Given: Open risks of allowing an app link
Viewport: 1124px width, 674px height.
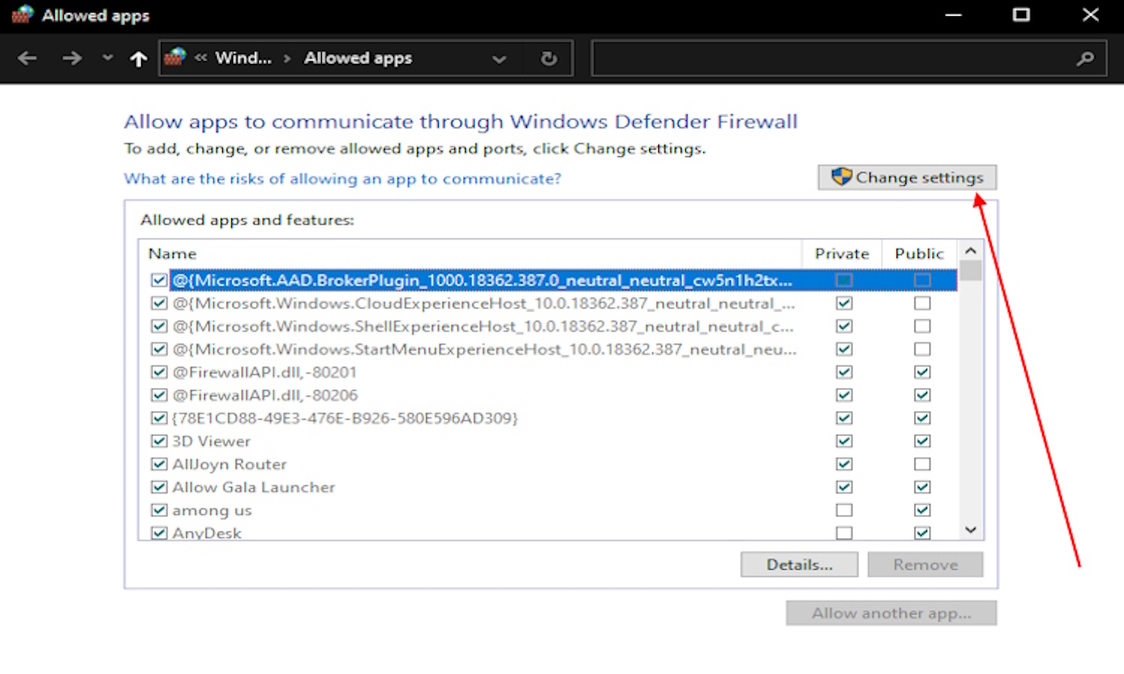Looking at the screenshot, I should coord(343,179).
